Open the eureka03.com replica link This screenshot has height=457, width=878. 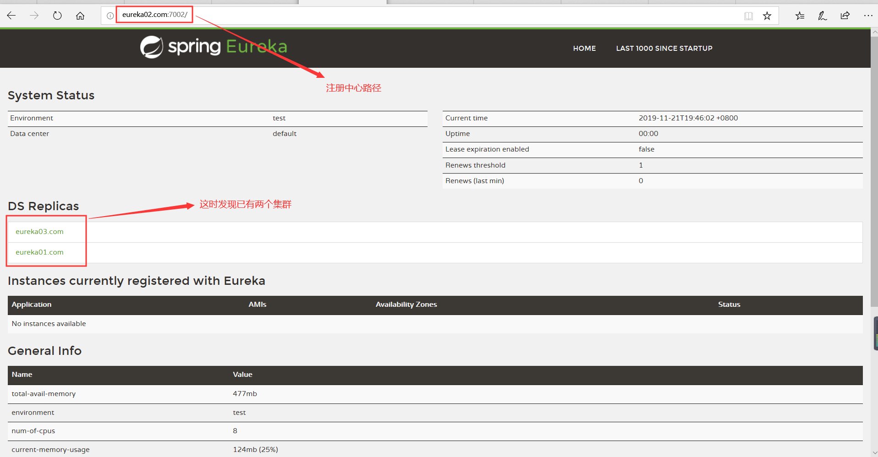point(39,232)
